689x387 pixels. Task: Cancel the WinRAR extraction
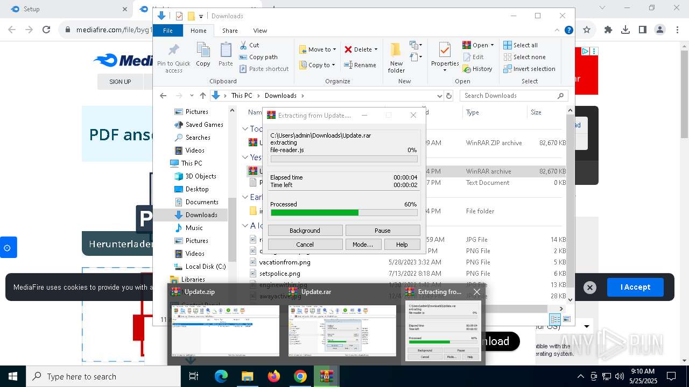(305, 245)
